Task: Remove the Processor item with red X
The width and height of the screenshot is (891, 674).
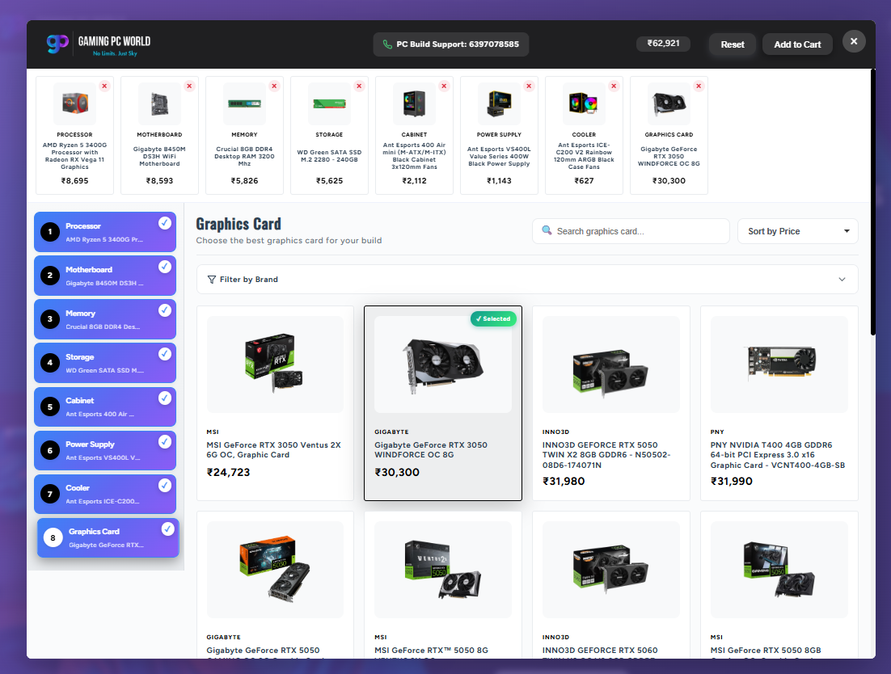Action: click(104, 86)
